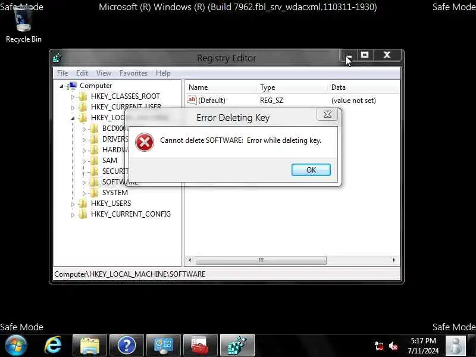Open the Recycle Bin desktop icon

24,25
